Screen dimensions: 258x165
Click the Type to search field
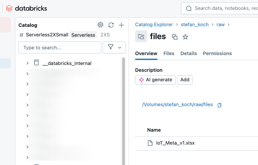point(60,48)
